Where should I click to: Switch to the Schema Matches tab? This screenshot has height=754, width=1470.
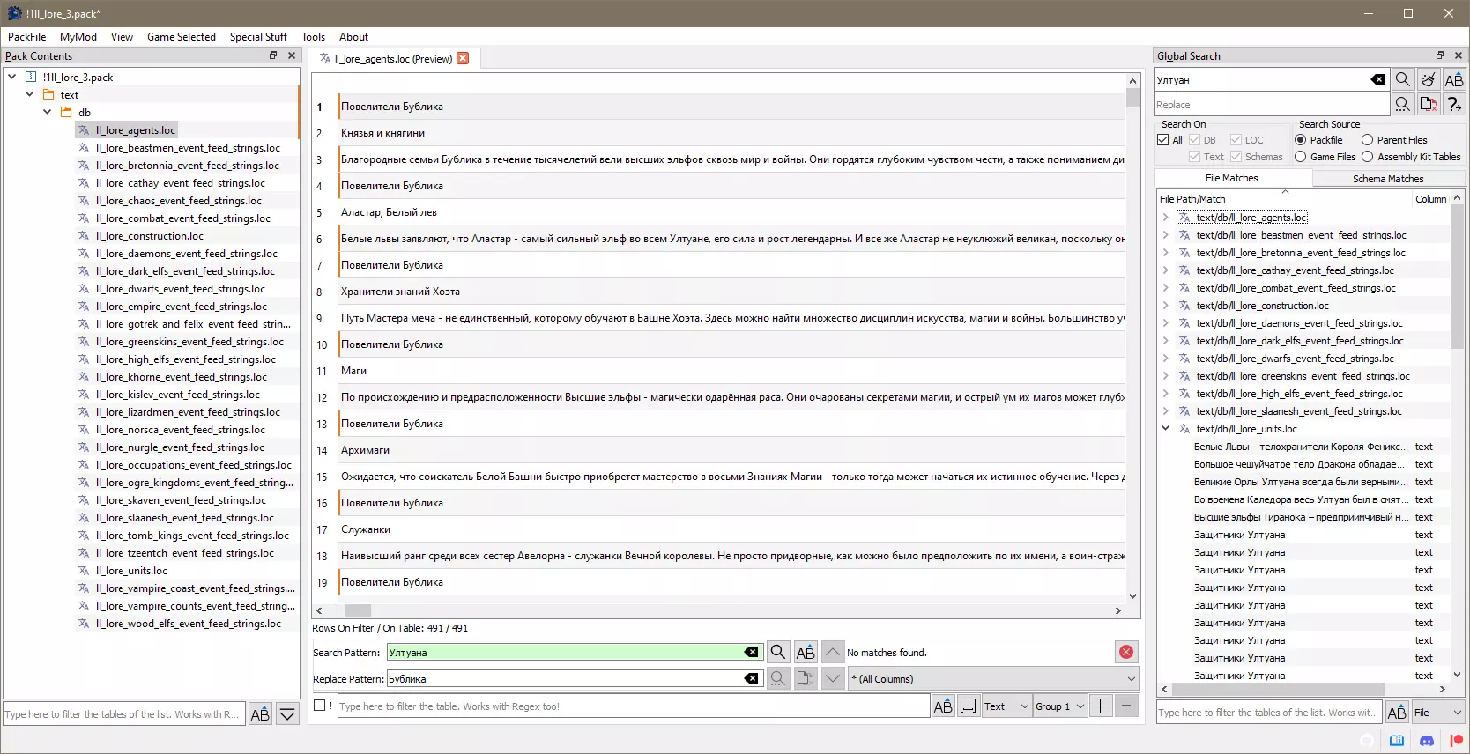coord(1388,179)
